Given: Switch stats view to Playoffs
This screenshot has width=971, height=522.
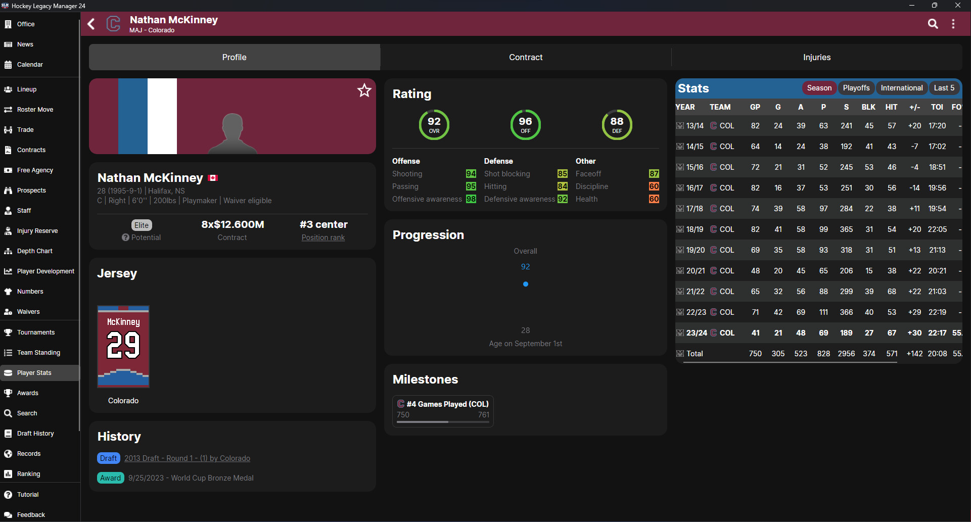Looking at the screenshot, I should click(856, 87).
